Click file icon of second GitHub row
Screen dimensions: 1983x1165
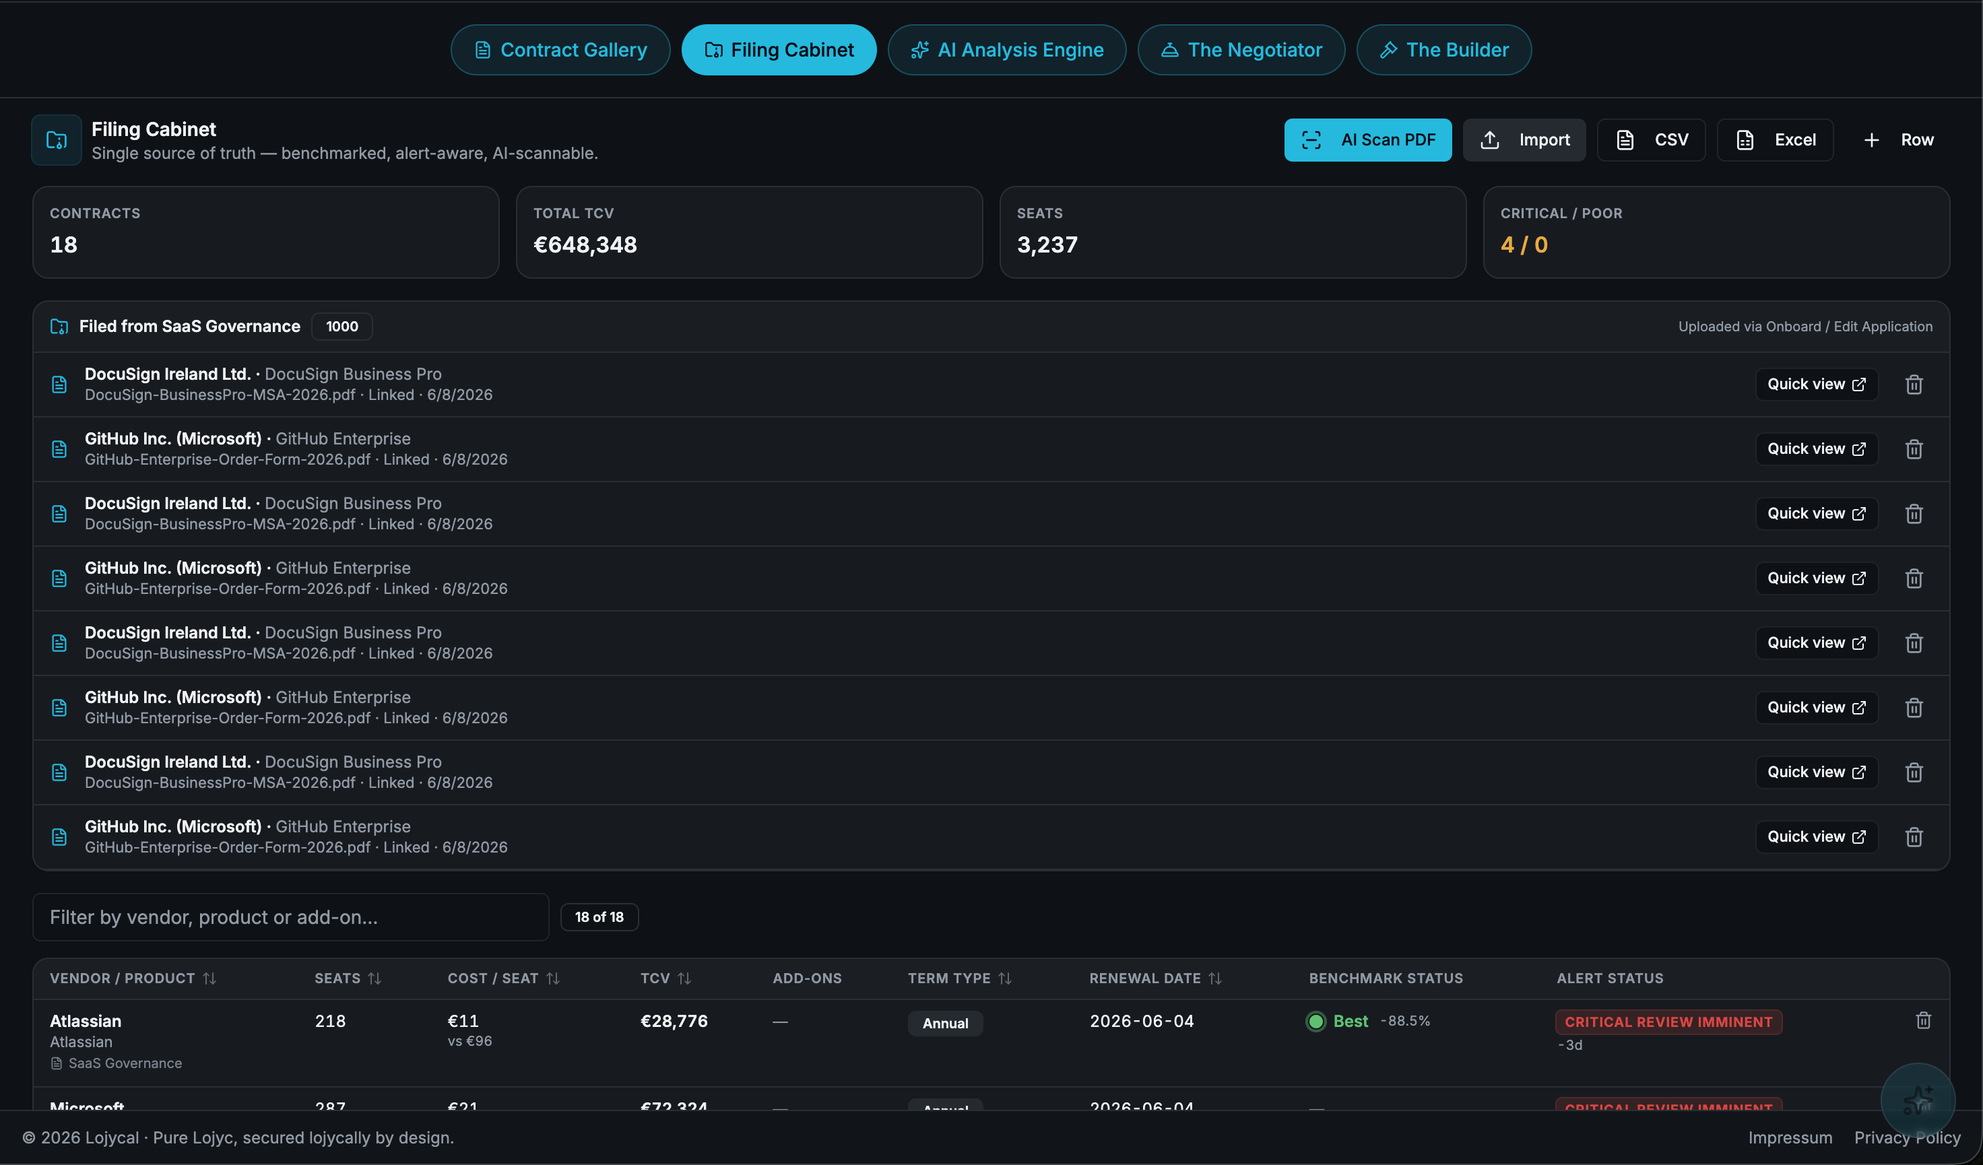[x=59, y=578]
